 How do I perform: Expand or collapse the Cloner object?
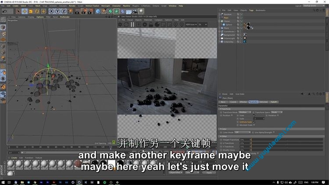tap(219, 21)
